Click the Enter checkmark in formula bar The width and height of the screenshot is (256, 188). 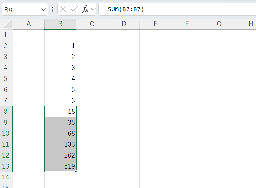[x=74, y=9]
